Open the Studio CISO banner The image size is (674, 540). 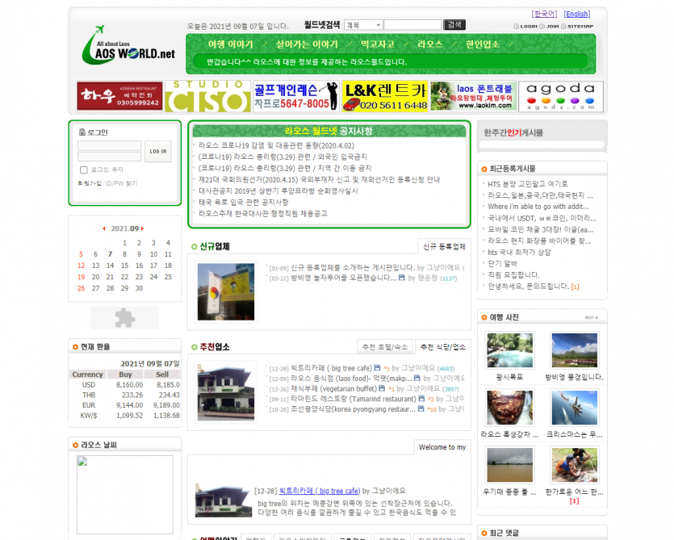pos(207,96)
